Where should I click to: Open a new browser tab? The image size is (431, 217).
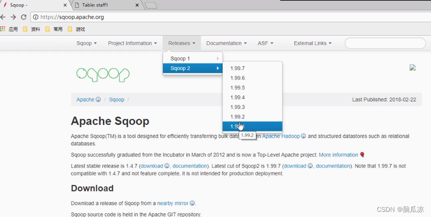[151, 5]
